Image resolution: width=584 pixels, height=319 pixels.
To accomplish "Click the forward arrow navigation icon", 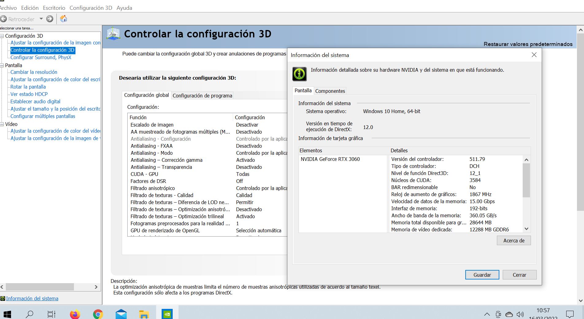I will pyautogui.click(x=50, y=19).
